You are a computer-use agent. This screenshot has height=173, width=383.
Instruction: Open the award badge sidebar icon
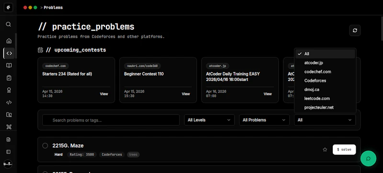tap(9, 90)
